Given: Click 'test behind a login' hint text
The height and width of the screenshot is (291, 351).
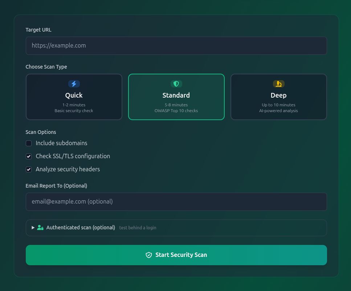Looking at the screenshot, I should point(138,228).
